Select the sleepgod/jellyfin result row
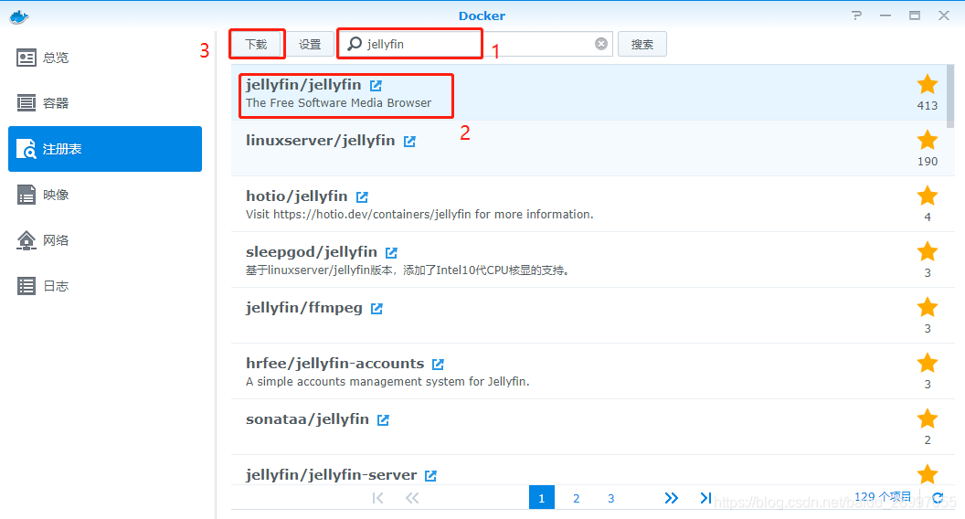Image resolution: width=965 pixels, height=519 pixels. pyautogui.click(x=589, y=259)
